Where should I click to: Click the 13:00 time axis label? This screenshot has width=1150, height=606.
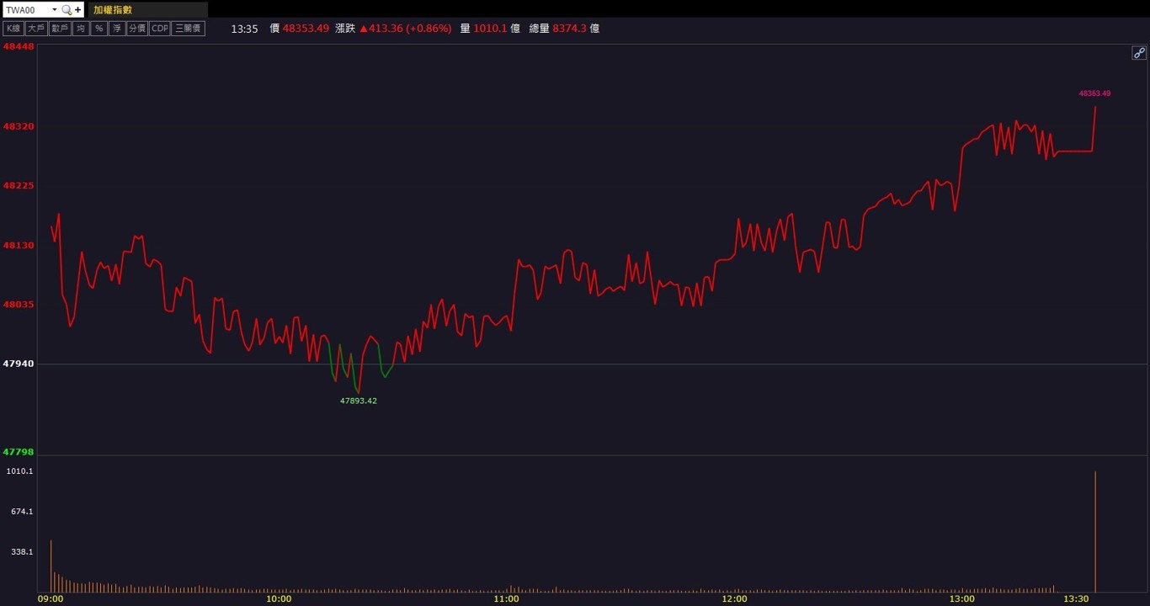962,599
